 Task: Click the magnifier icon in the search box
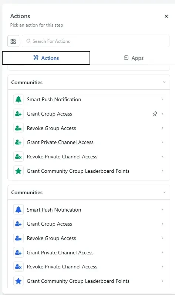click(28, 41)
